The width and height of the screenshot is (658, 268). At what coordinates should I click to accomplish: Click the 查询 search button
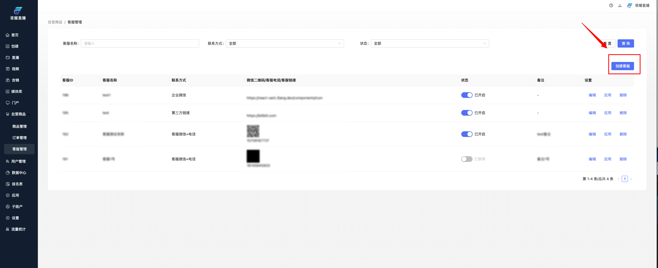[626, 43]
